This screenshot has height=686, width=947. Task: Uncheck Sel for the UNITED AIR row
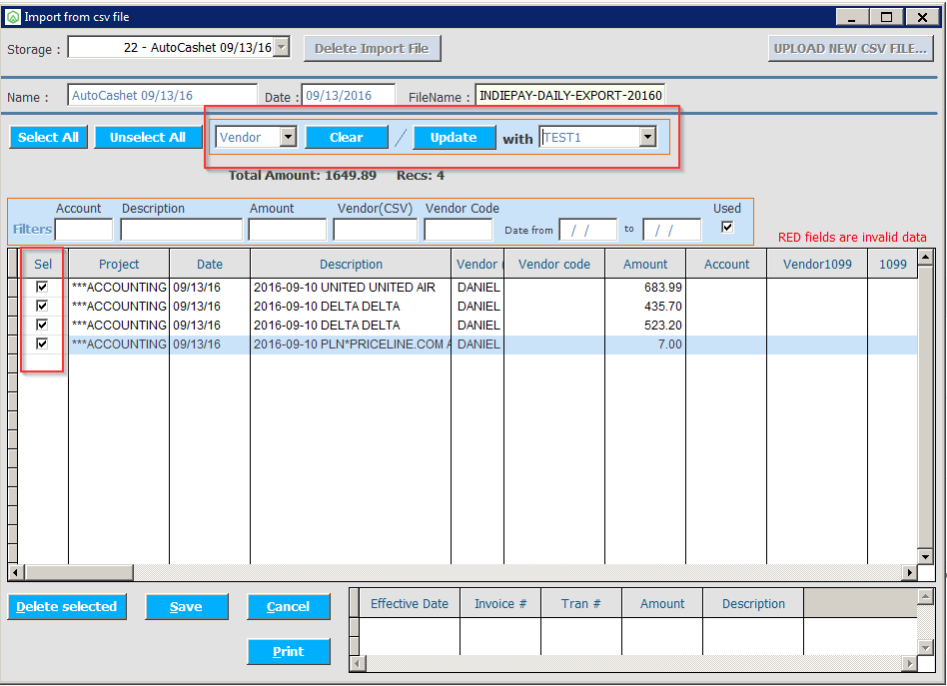(x=42, y=287)
